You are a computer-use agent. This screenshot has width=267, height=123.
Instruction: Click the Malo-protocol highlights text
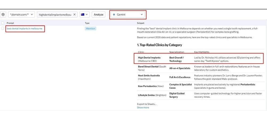coord(228,77)
